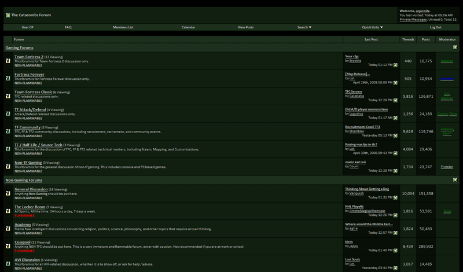
Task: Open the AVI Discussion forum
Action: click(27, 260)
